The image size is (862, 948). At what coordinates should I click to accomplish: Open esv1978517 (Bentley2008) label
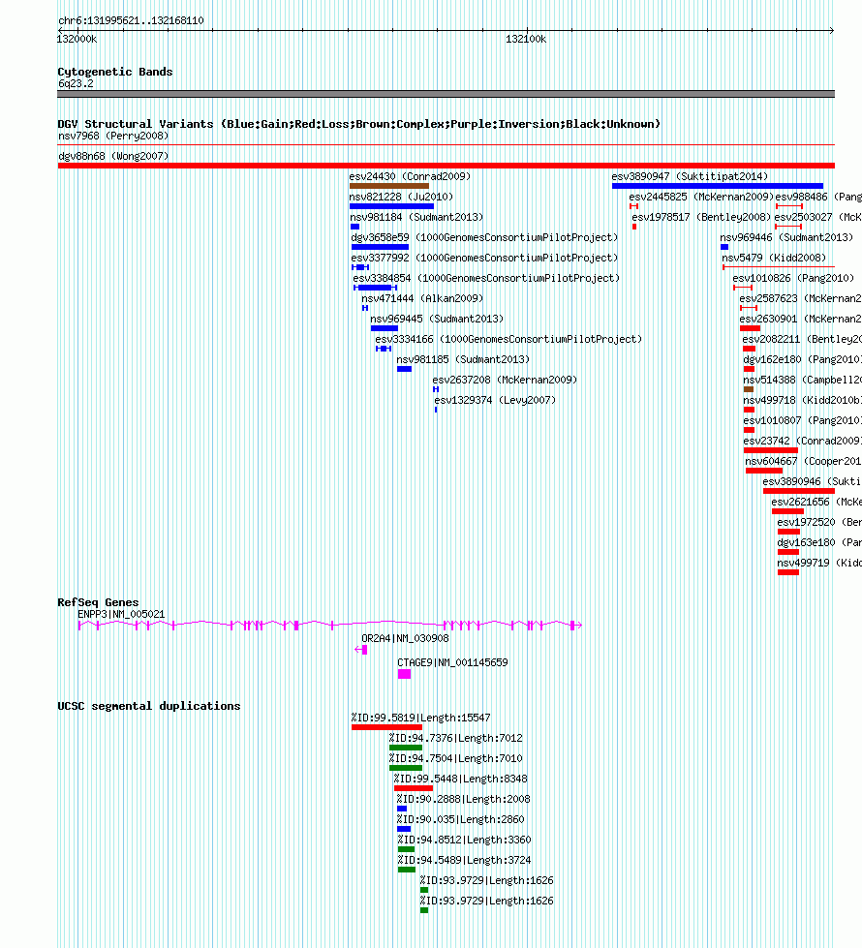click(701, 217)
